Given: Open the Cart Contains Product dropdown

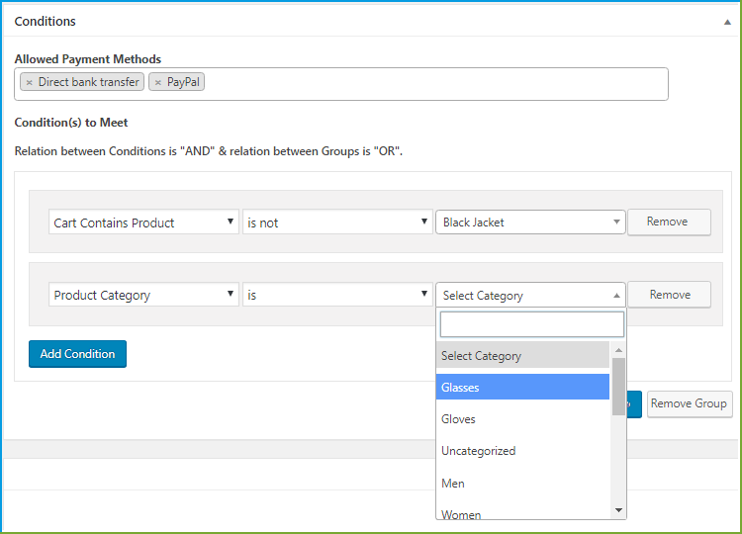Looking at the screenshot, I should [143, 222].
